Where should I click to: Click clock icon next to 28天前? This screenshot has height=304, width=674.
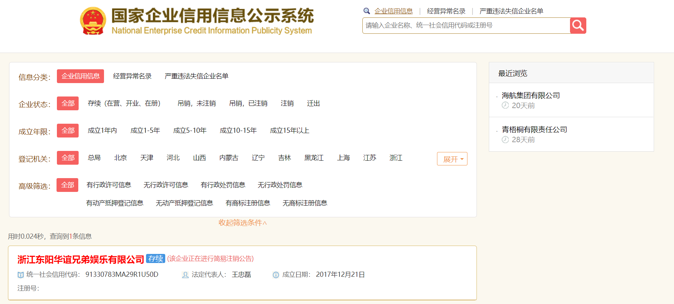pyautogui.click(x=505, y=139)
